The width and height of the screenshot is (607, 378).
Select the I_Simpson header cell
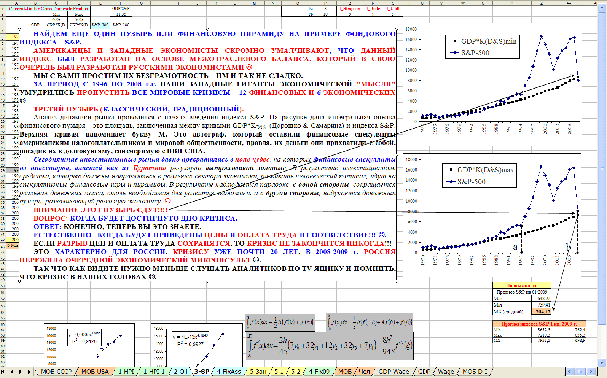click(350, 8)
